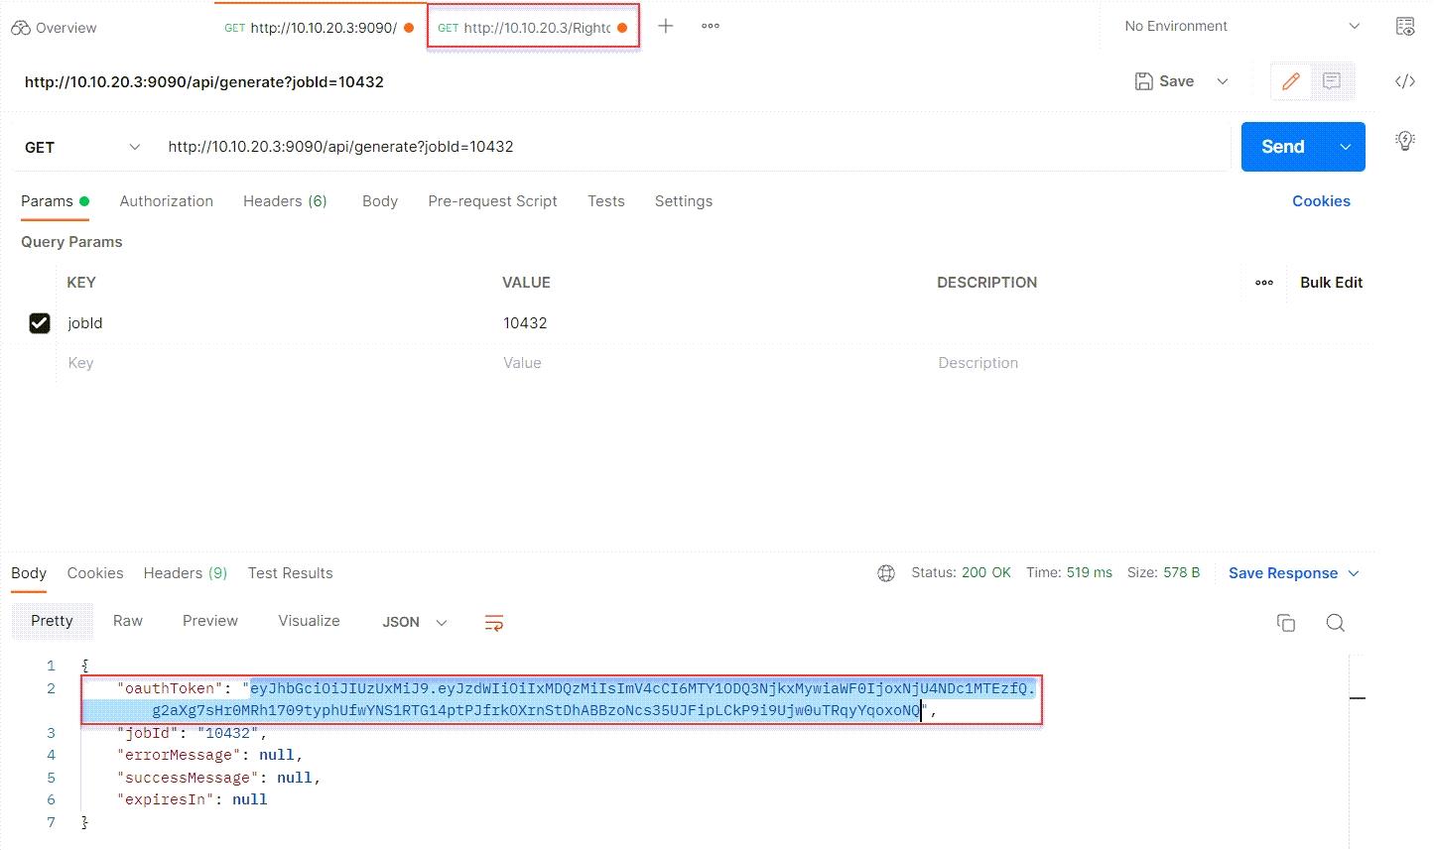Expand the Send button arrow options
The image size is (1434, 850).
pos(1346,147)
